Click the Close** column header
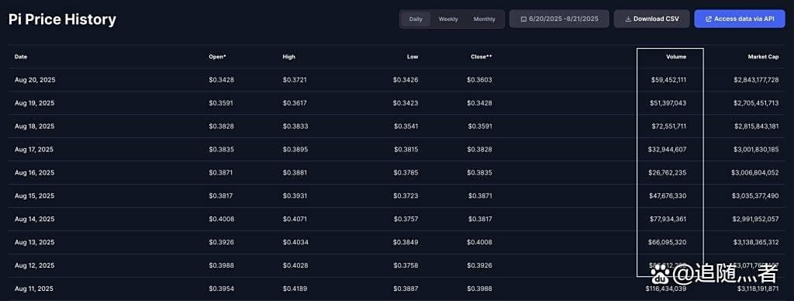794x301 pixels. coord(481,57)
